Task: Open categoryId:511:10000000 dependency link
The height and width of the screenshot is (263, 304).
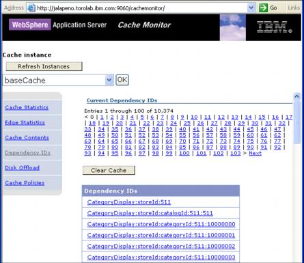Action: pos(161,224)
